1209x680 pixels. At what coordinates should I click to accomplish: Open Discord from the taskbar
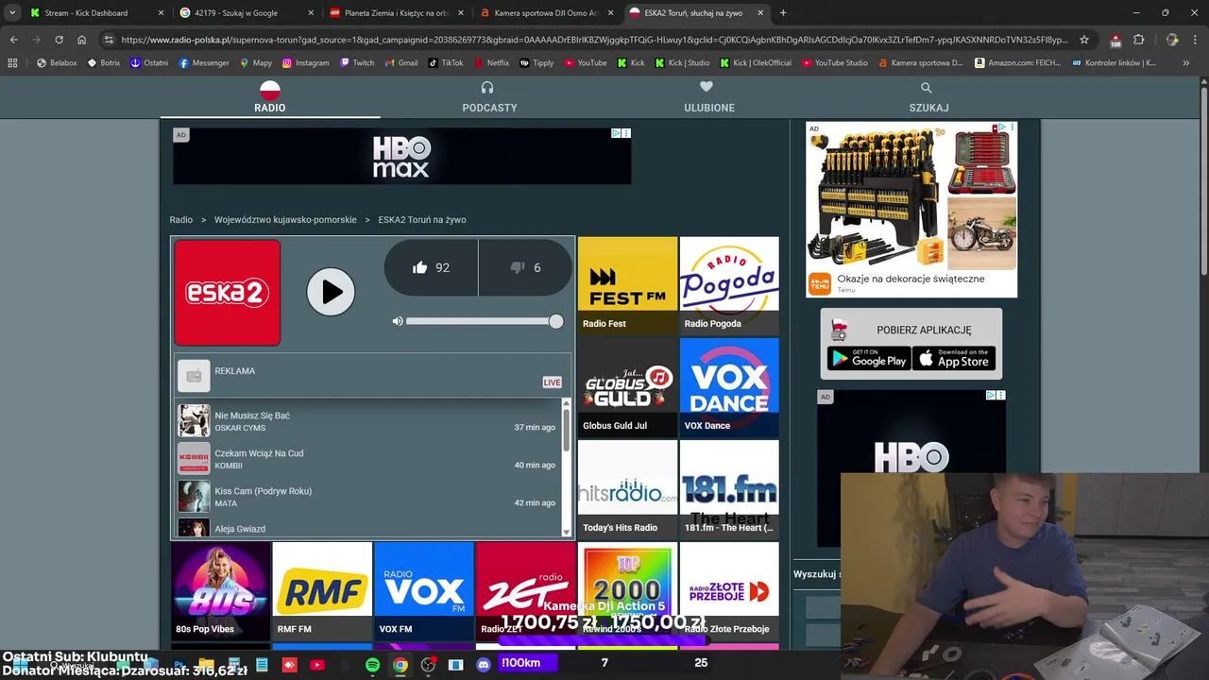484,665
